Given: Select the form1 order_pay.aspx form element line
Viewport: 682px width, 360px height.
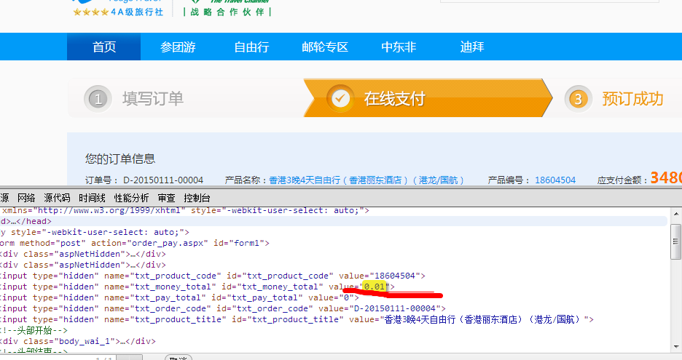Looking at the screenshot, I should pos(134,243).
